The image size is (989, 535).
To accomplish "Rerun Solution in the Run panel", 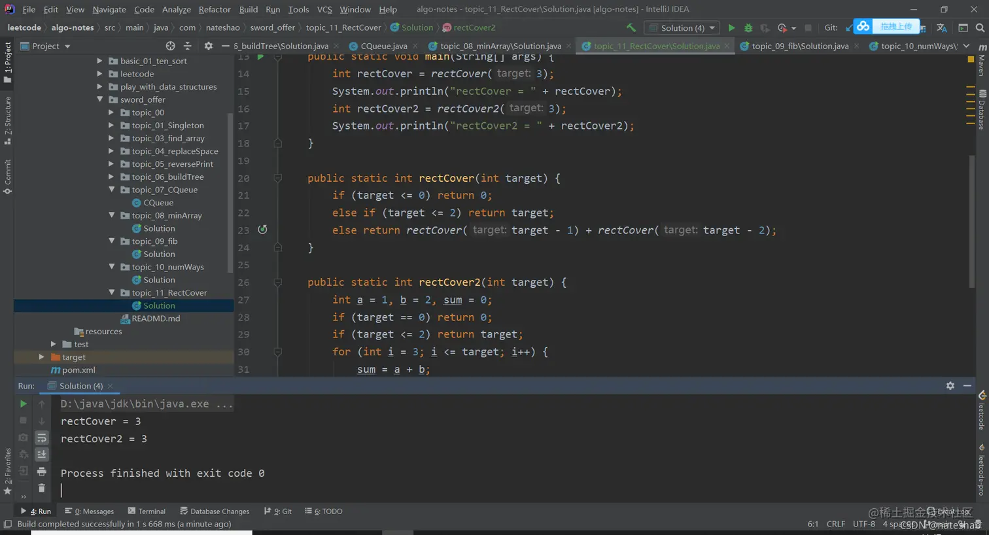I will 23,404.
